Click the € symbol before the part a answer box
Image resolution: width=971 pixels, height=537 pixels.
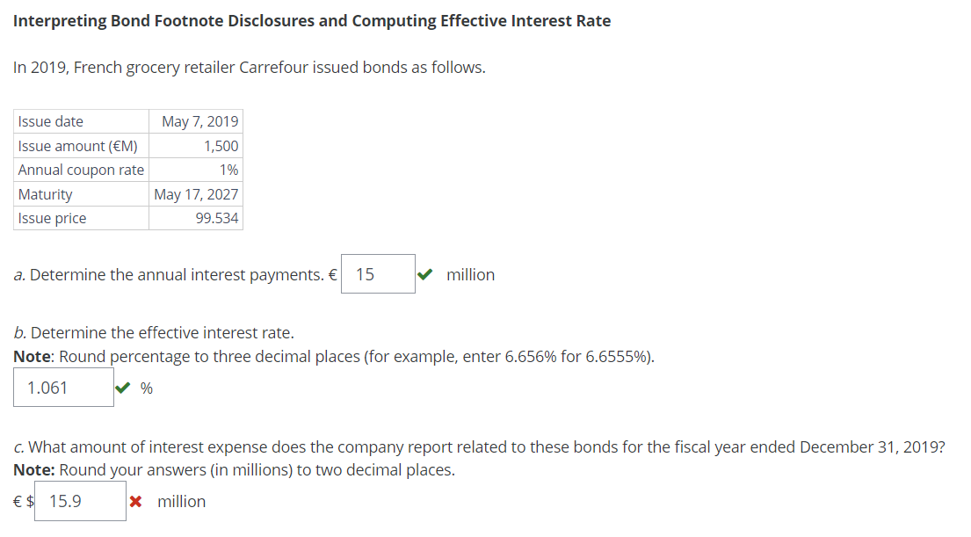pyautogui.click(x=331, y=274)
